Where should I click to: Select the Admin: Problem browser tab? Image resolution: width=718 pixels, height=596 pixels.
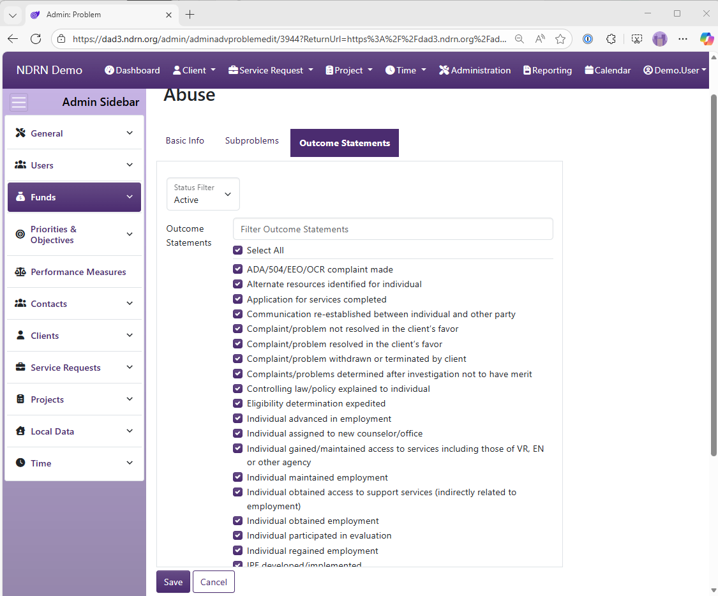(101, 15)
